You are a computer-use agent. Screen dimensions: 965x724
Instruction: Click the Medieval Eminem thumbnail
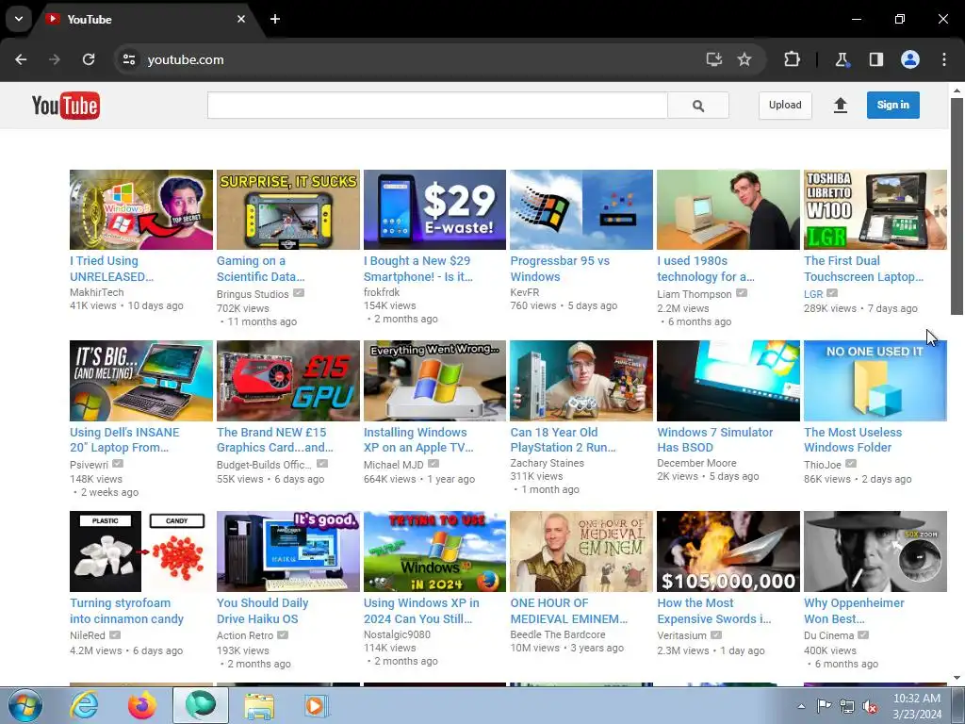(581, 551)
